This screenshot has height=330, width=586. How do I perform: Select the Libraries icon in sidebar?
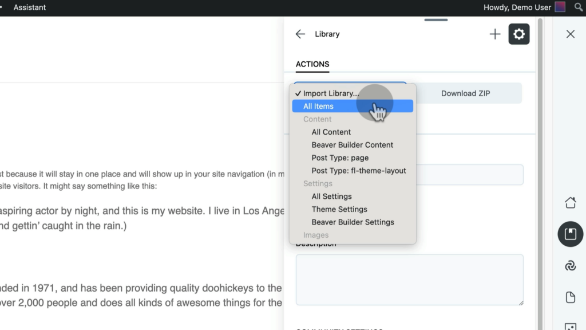(x=570, y=234)
